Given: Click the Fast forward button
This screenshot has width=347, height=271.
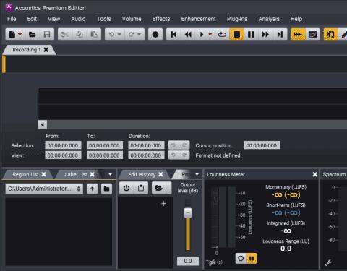Looking at the screenshot, I should pyautogui.click(x=265, y=35).
